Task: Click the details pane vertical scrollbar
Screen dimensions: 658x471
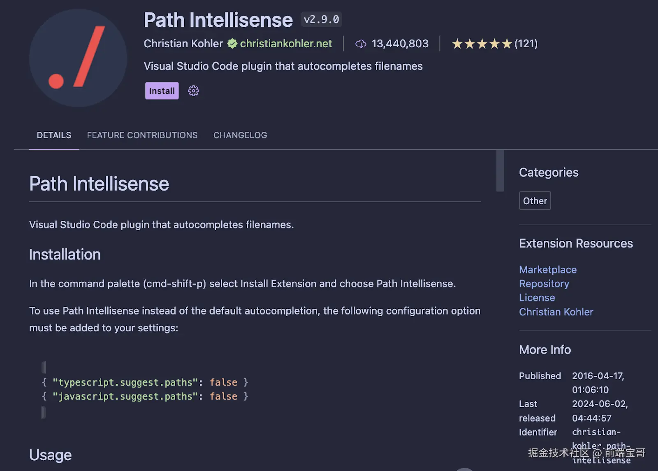Action: point(500,171)
